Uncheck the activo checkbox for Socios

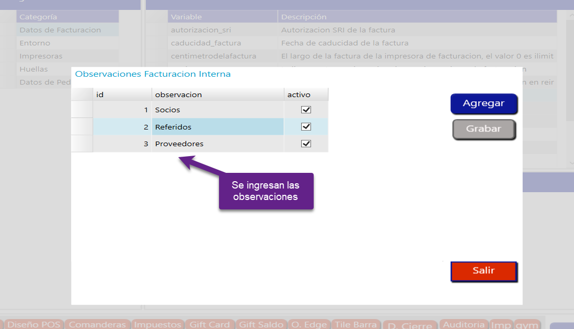[306, 110]
